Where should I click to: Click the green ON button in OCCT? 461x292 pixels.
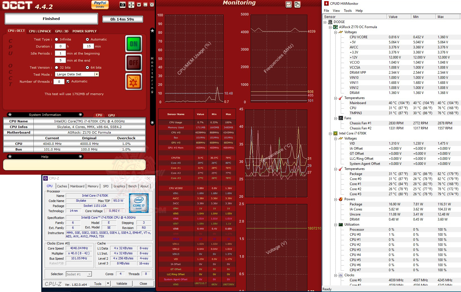tap(134, 44)
